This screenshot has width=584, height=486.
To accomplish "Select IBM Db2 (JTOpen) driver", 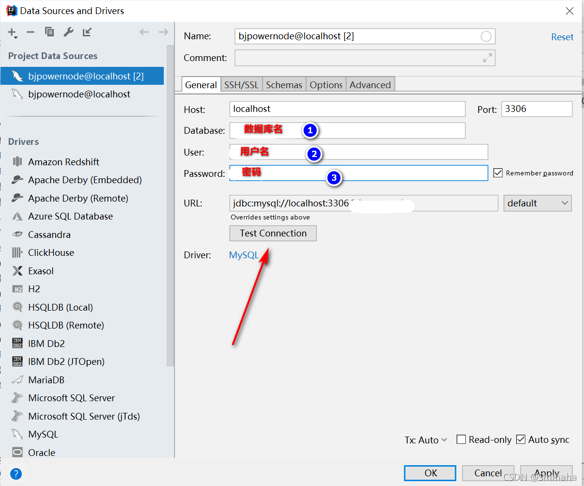I will click(66, 361).
